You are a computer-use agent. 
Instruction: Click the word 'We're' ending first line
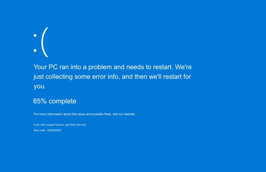(184, 67)
